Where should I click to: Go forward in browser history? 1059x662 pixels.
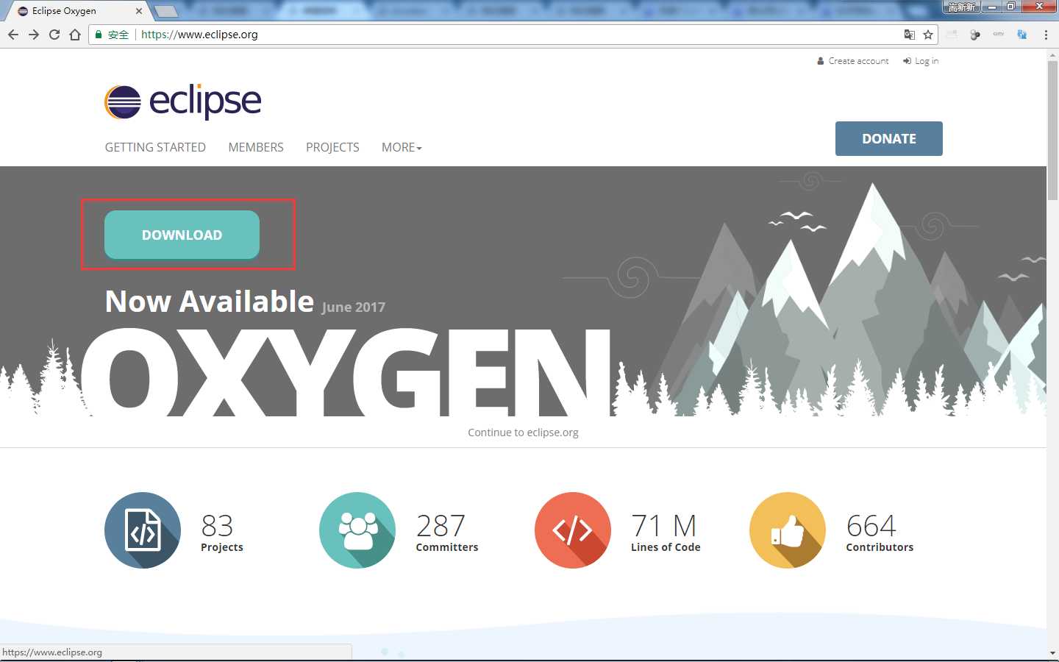[x=34, y=35]
